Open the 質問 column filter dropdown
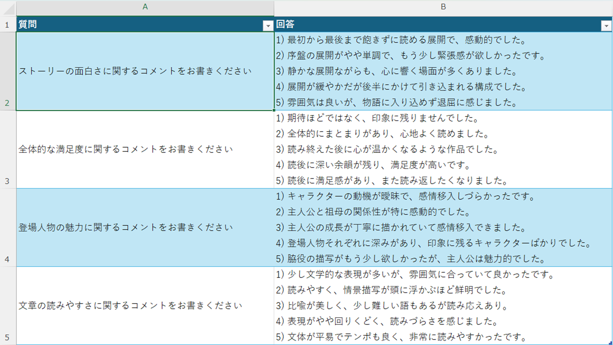The image size is (613, 345). pos(268,26)
